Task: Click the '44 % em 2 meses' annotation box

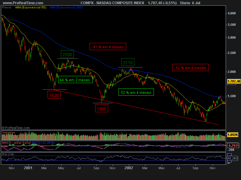Action: (x=75, y=79)
